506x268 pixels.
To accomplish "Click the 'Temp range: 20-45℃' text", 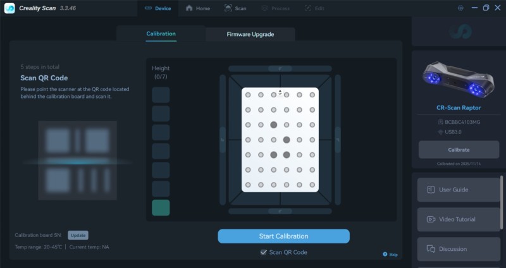I will click(x=38, y=247).
